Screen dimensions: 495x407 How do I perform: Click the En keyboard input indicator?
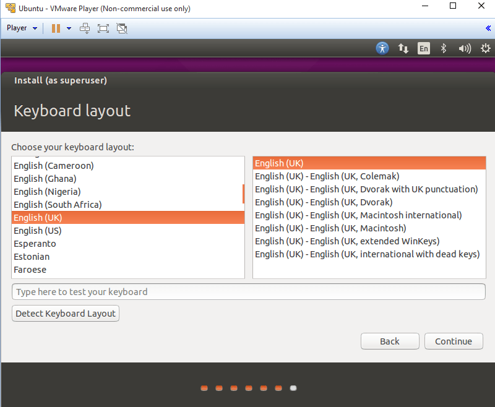coord(423,48)
